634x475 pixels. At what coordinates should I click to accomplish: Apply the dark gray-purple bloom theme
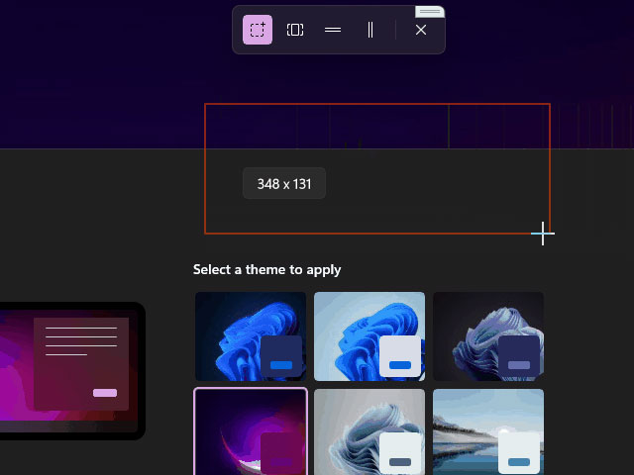(x=488, y=336)
